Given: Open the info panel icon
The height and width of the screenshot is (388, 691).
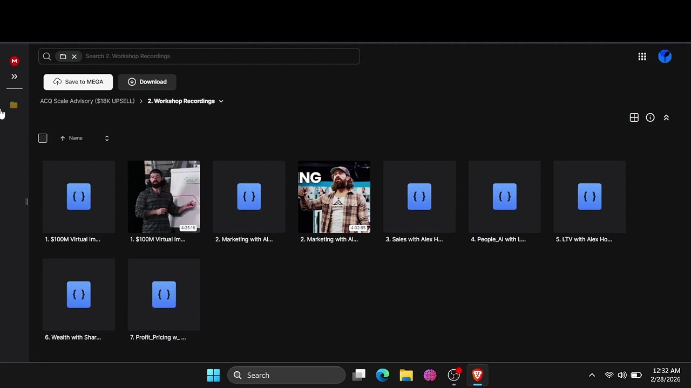Looking at the screenshot, I should click(x=651, y=117).
